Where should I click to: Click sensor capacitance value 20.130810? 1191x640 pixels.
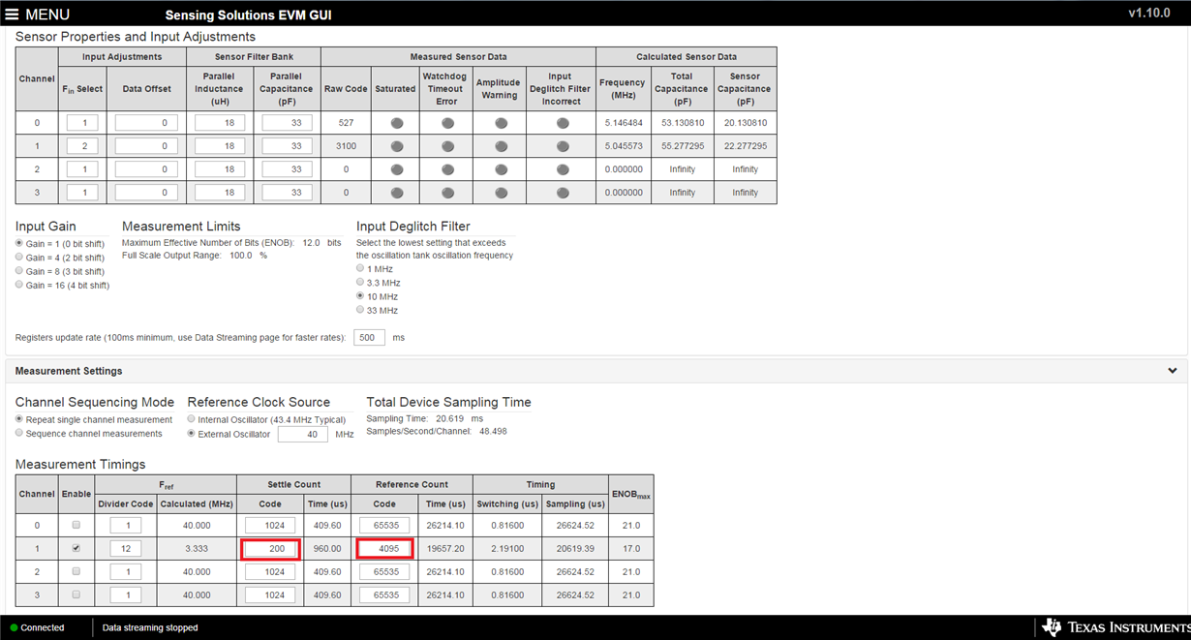(746, 123)
